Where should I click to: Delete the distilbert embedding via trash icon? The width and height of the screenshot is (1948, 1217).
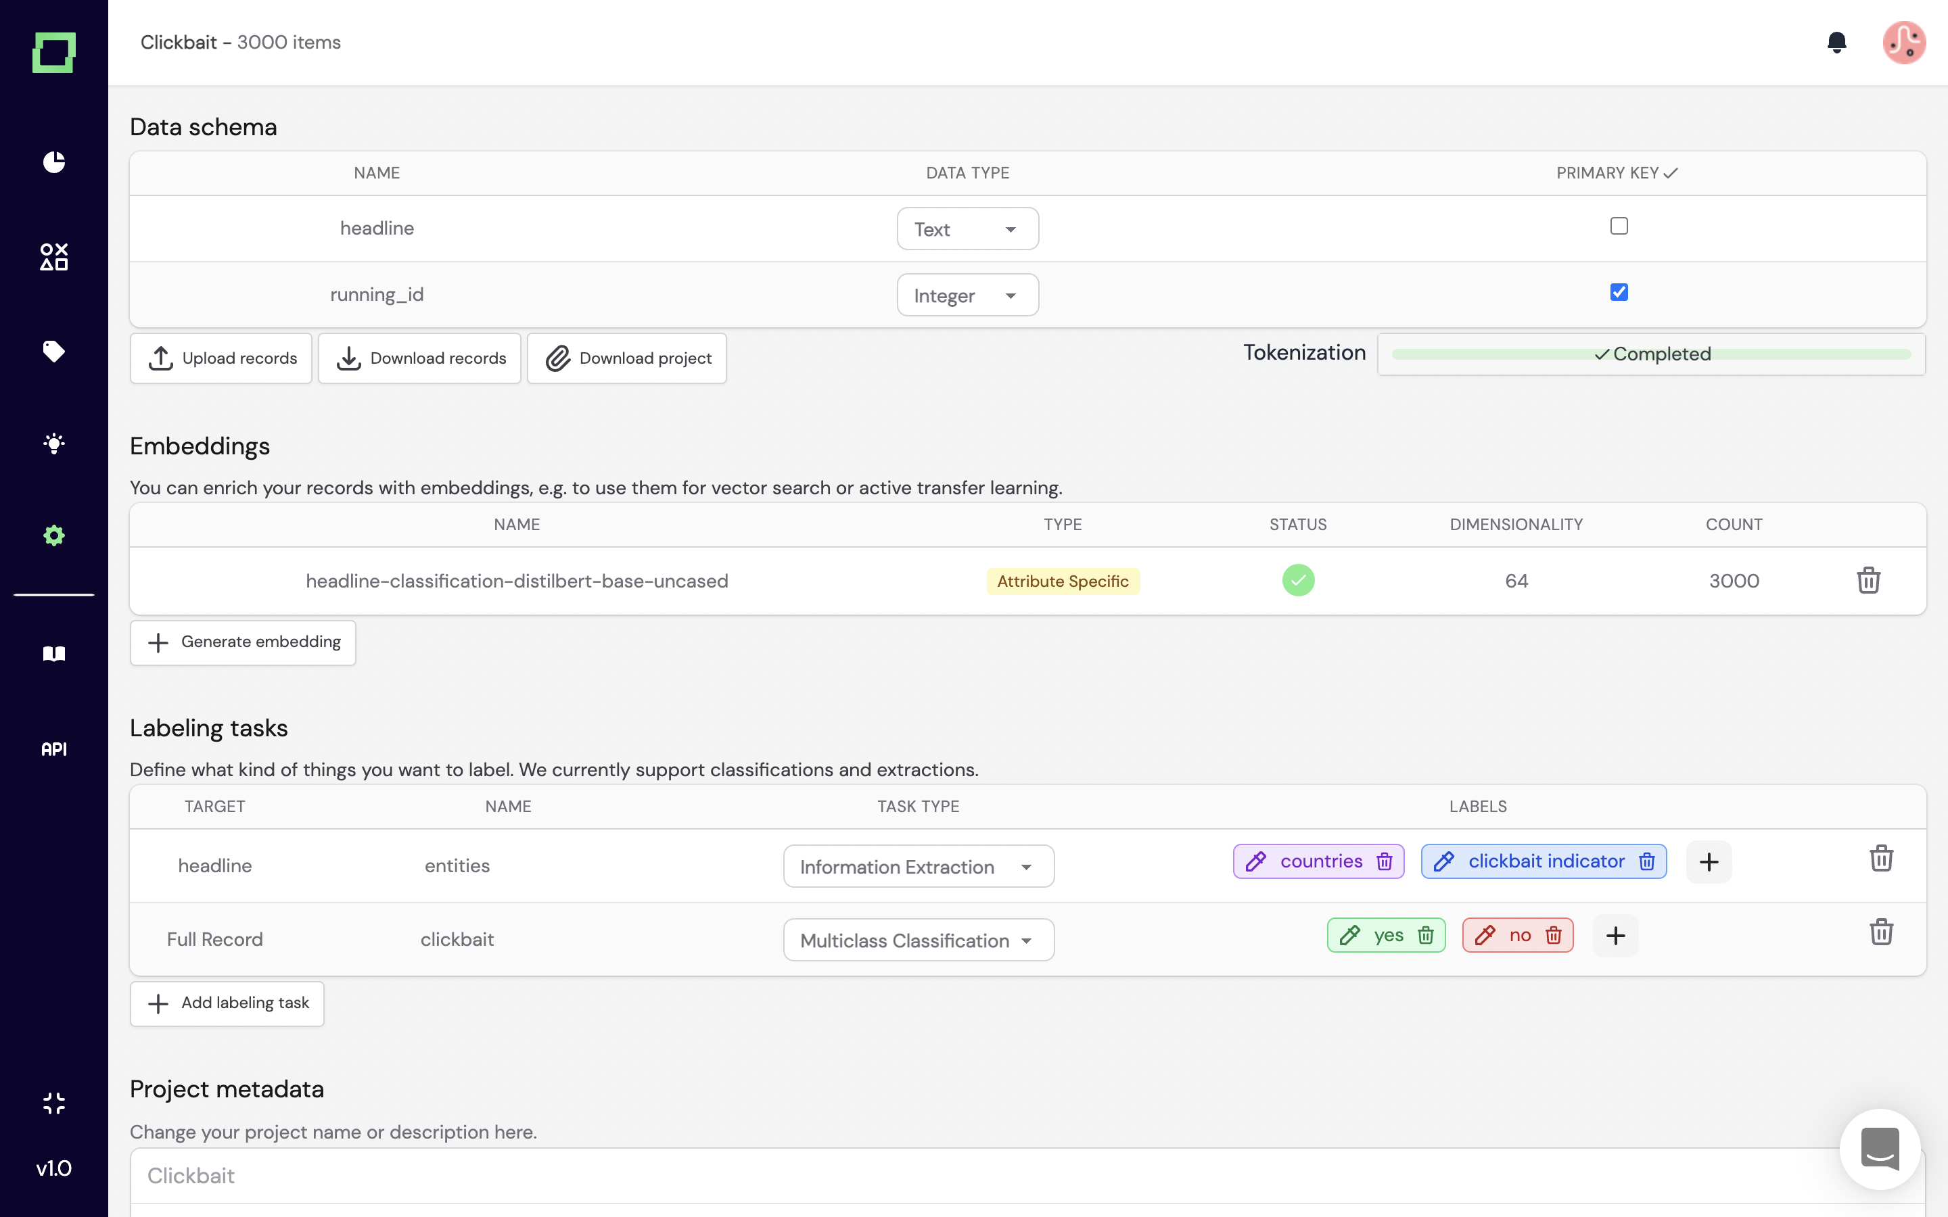pyautogui.click(x=1868, y=580)
